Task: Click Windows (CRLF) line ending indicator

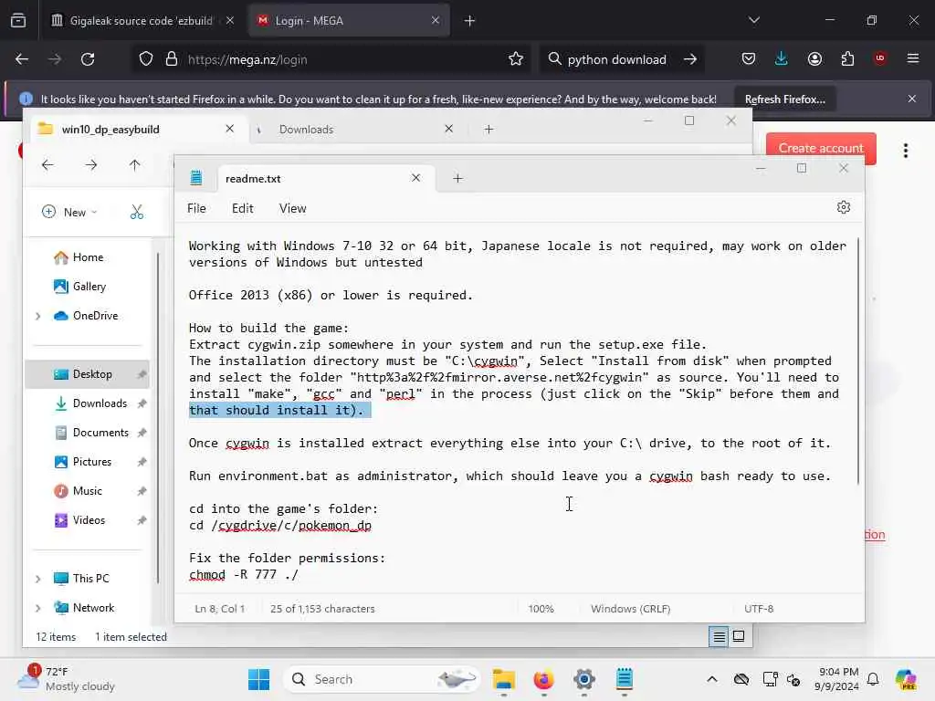Action: coord(630,609)
